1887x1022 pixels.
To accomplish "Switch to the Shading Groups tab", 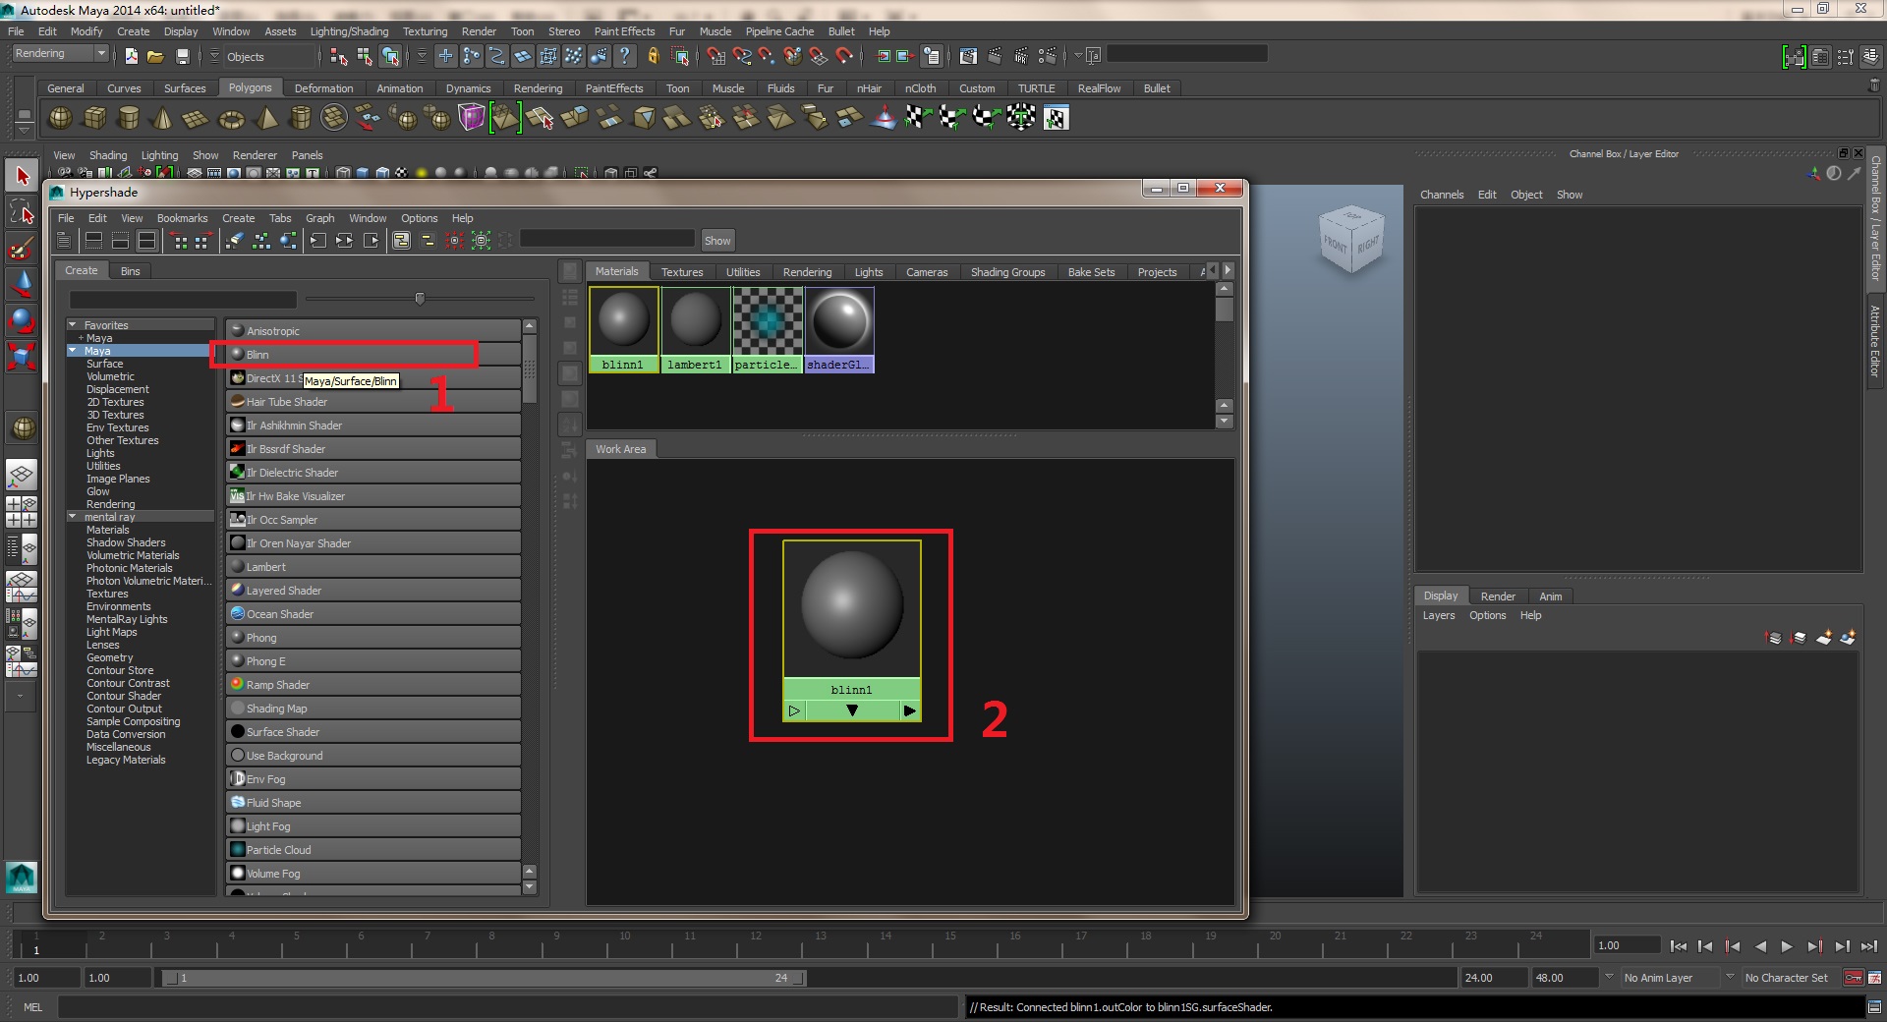I will click(x=1007, y=272).
